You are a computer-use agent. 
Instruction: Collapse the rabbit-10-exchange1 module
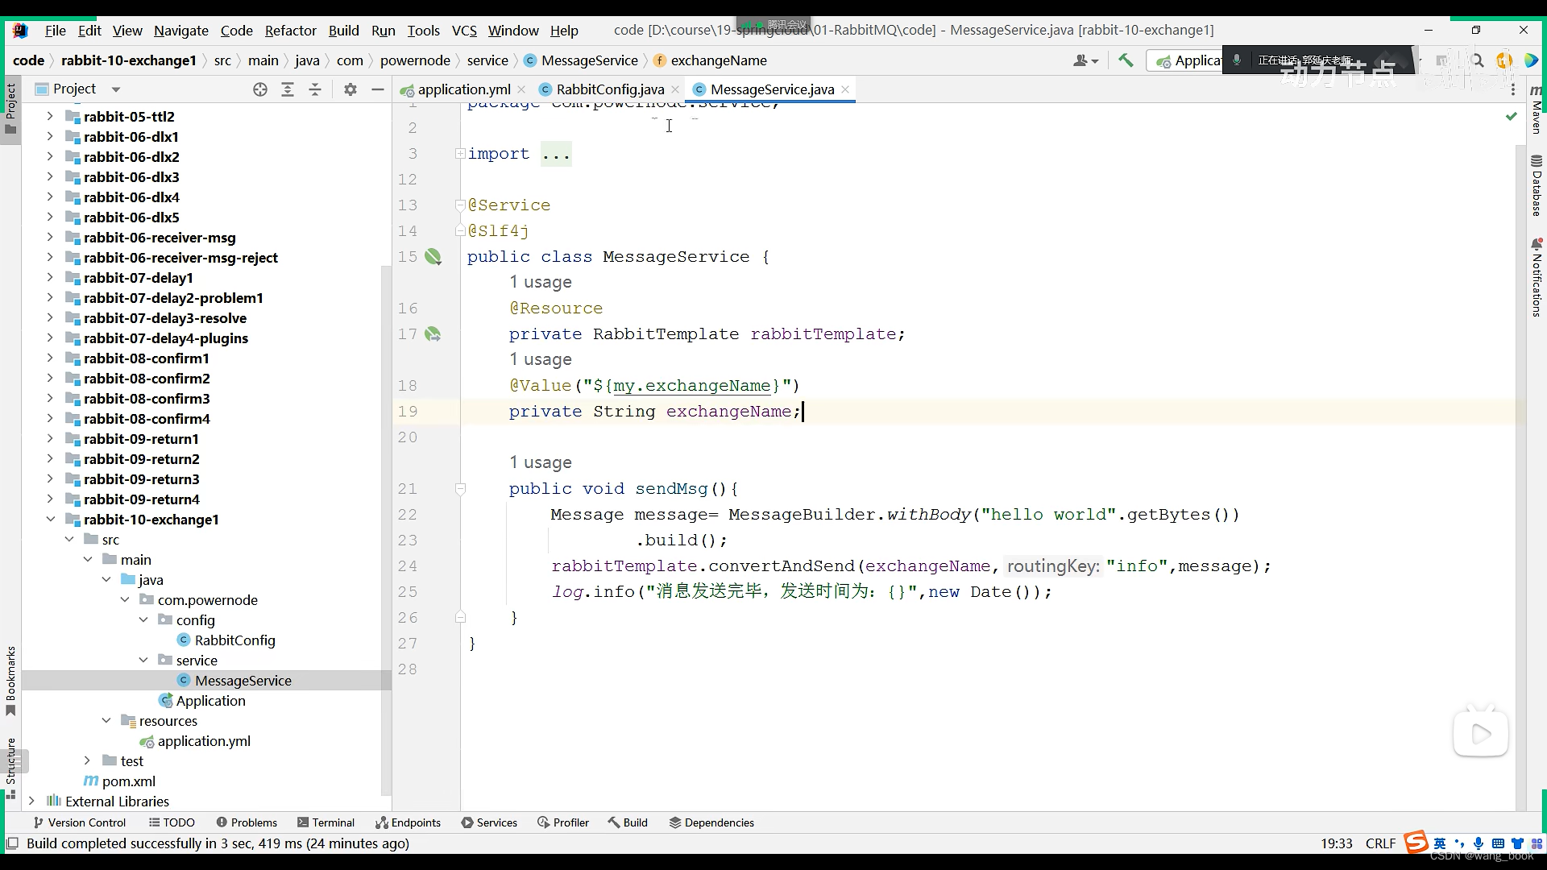pos(50,520)
